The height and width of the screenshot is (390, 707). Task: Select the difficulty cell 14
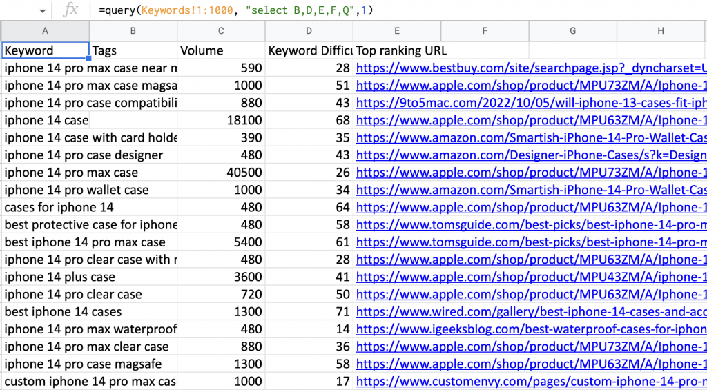pyautogui.click(x=309, y=329)
